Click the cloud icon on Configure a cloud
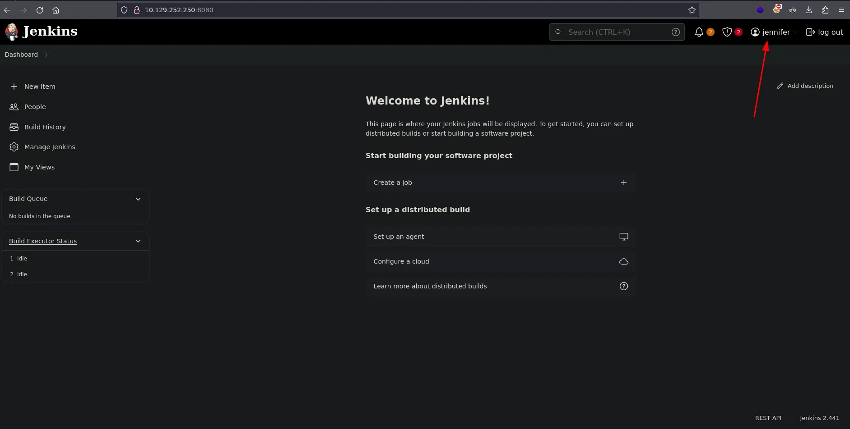Screen dimensions: 850x429 pyautogui.click(x=623, y=261)
